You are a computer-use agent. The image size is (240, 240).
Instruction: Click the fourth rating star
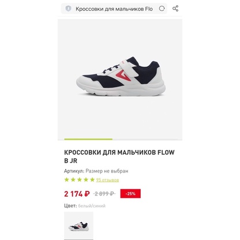[86, 180]
